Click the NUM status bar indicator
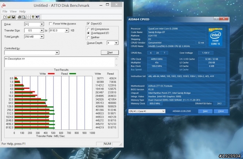This screenshot has height=159, width=243. [107, 144]
